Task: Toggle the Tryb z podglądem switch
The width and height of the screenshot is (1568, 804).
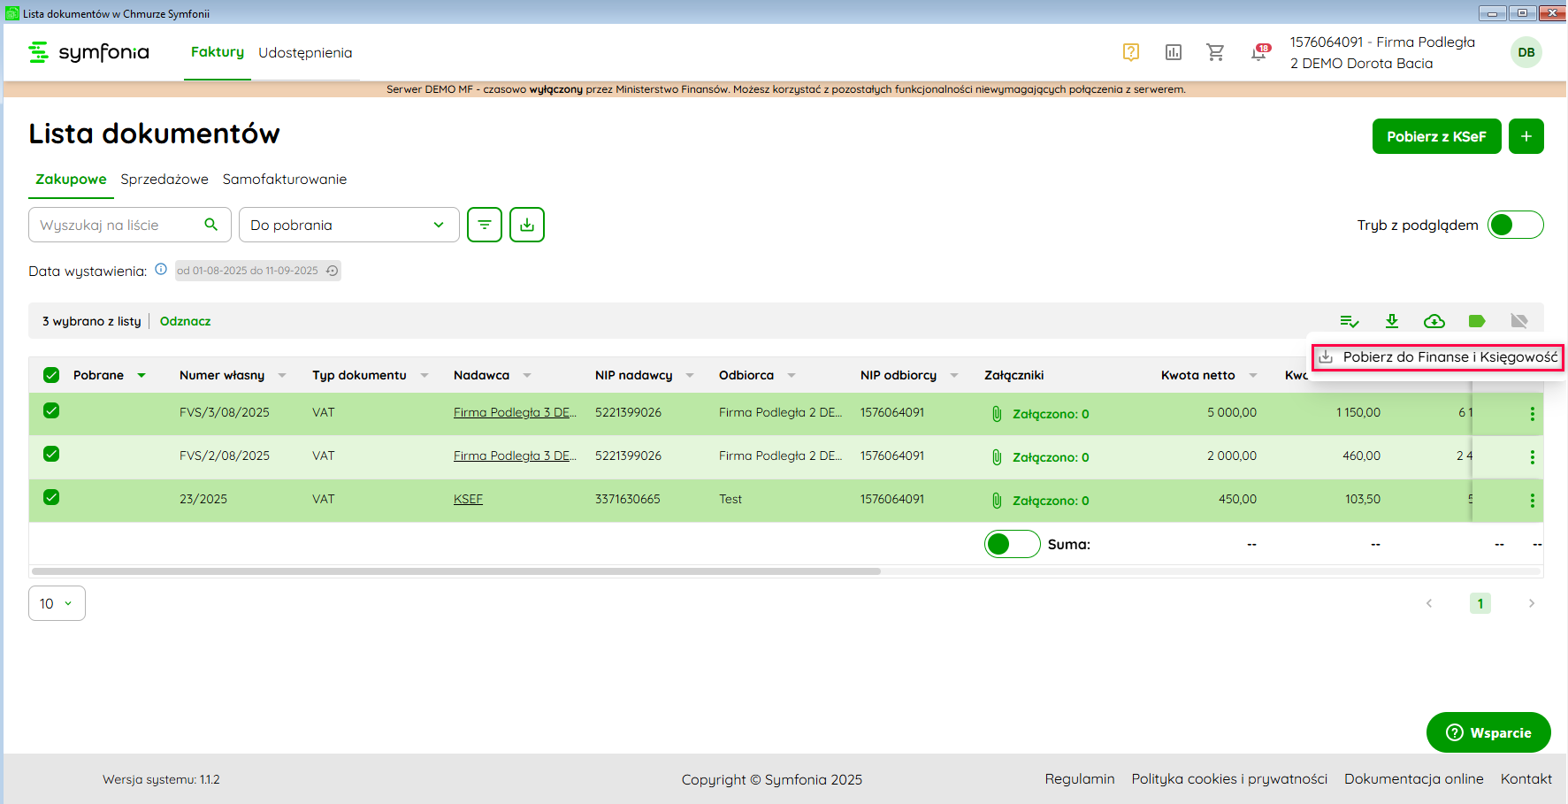Action: [1515, 225]
